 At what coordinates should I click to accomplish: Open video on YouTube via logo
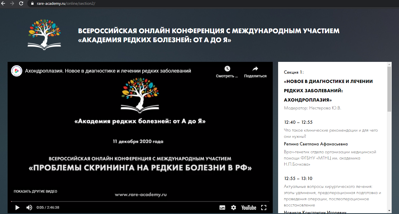pyautogui.click(x=249, y=208)
